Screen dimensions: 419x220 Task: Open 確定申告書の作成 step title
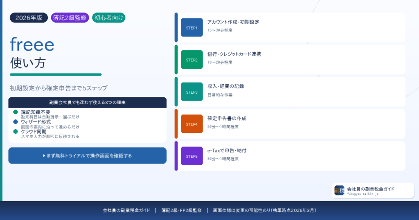coord(227,118)
